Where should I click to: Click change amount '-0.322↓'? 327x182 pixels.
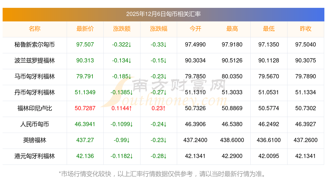pyautogui.click(x=122, y=45)
